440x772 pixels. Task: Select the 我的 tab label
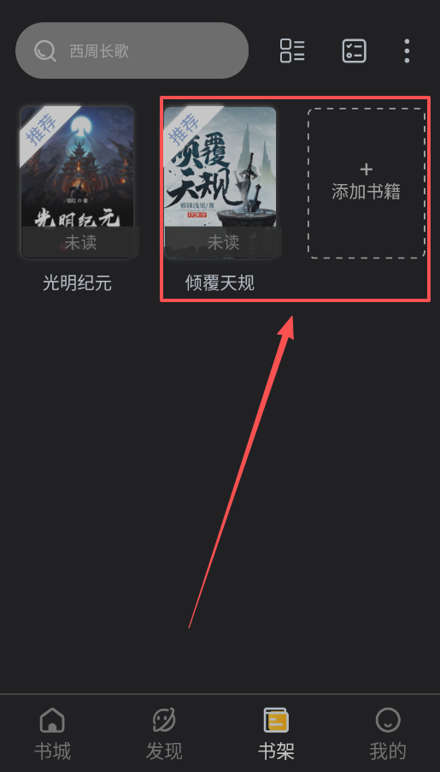click(388, 751)
